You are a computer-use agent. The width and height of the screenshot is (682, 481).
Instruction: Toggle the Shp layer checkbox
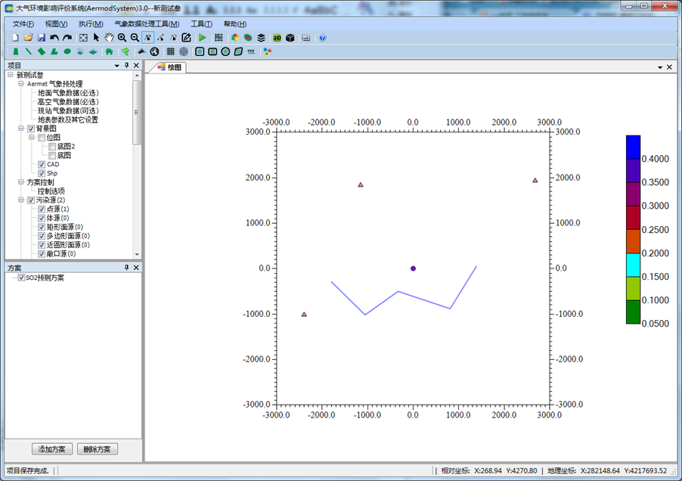click(x=42, y=173)
